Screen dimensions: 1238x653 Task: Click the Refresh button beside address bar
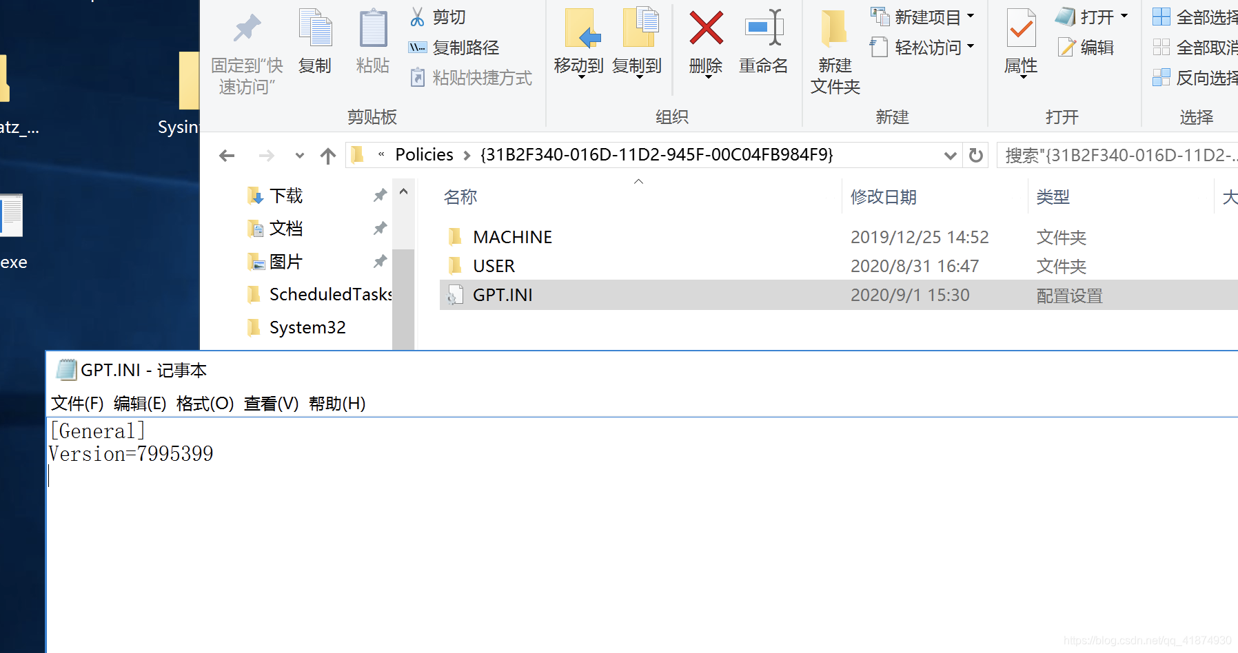click(x=975, y=156)
